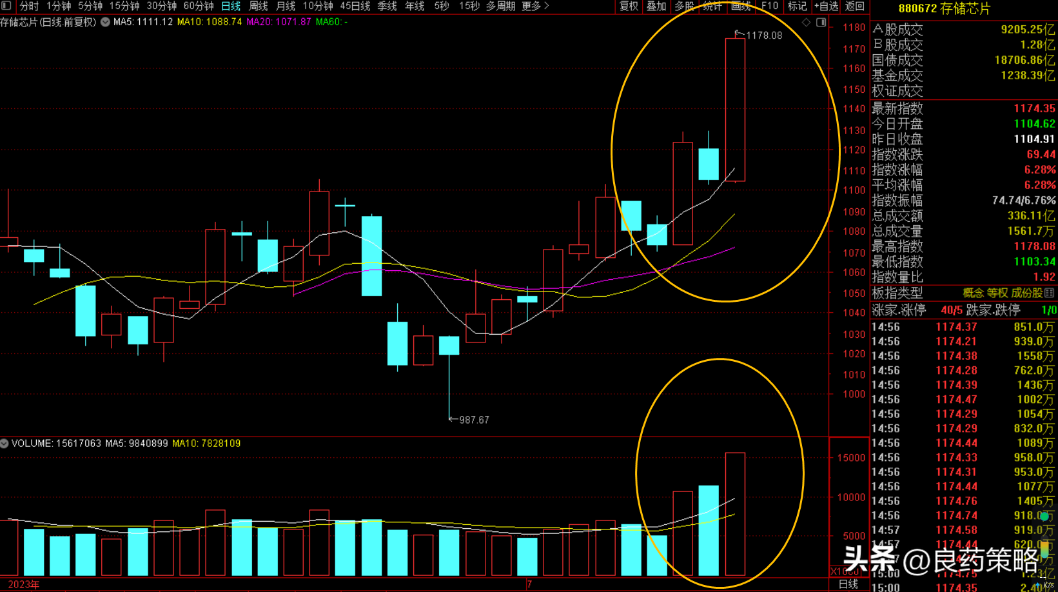Click the 返回 back button
Image resolution: width=1058 pixels, height=592 pixels.
(x=854, y=6)
